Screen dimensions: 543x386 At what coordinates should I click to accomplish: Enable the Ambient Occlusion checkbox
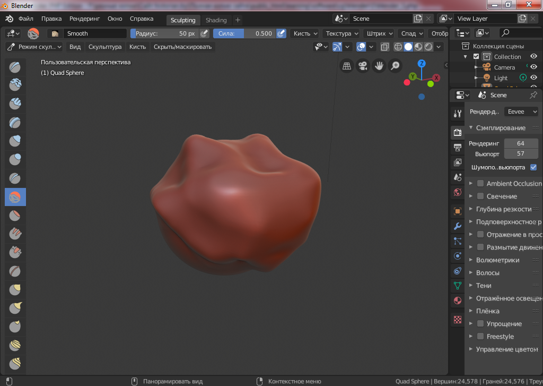480,184
